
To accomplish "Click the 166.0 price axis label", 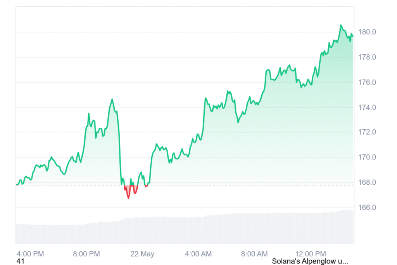I will (x=368, y=208).
